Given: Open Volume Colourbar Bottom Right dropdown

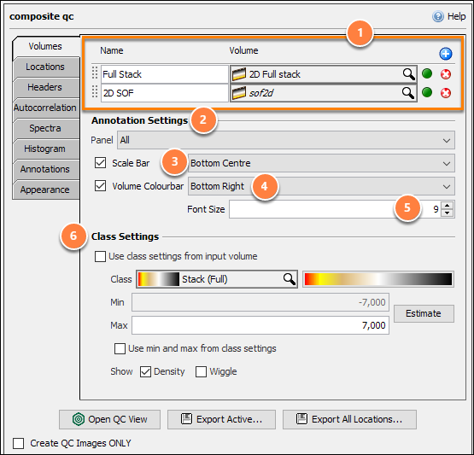Looking at the screenshot, I should [x=321, y=186].
